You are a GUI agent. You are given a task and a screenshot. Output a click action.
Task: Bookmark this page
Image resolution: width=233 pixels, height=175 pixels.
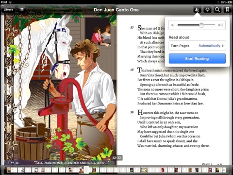point(227,10)
